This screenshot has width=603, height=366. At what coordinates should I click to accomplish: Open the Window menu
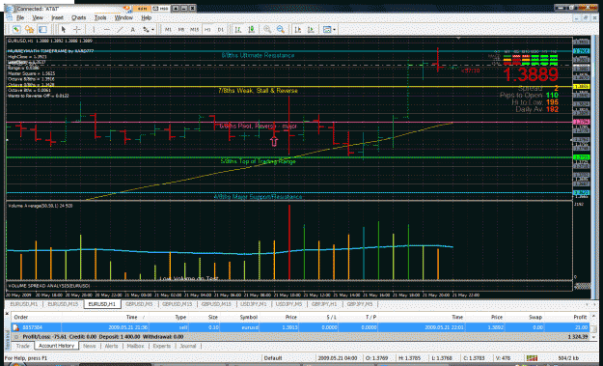[123, 17]
